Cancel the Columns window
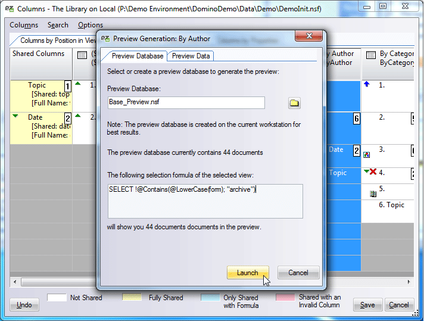The image size is (424, 321). [399, 305]
